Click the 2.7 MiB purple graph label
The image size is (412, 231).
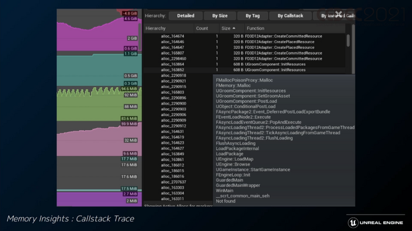click(130, 194)
